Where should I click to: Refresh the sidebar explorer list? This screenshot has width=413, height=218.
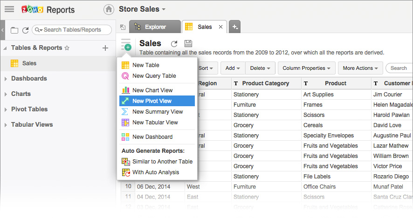pyautogui.click(x=25, y=30)
